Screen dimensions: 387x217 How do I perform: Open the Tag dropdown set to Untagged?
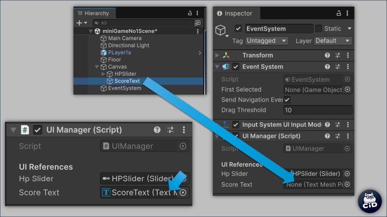[266, 41]
